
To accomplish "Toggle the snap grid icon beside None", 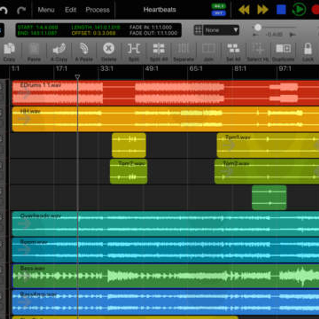I will point(198,30).
